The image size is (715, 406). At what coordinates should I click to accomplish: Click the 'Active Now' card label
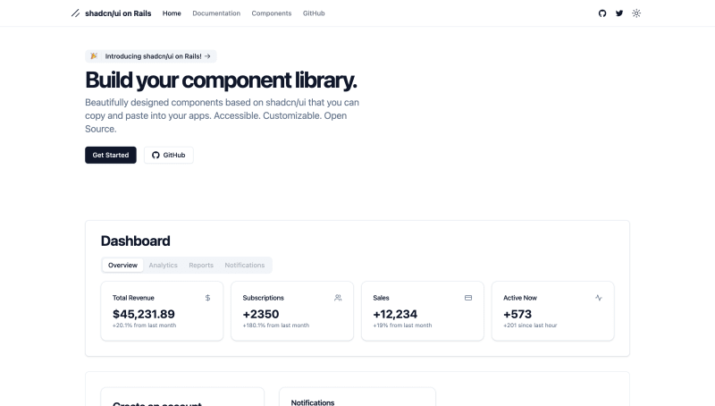click(520, 298)
